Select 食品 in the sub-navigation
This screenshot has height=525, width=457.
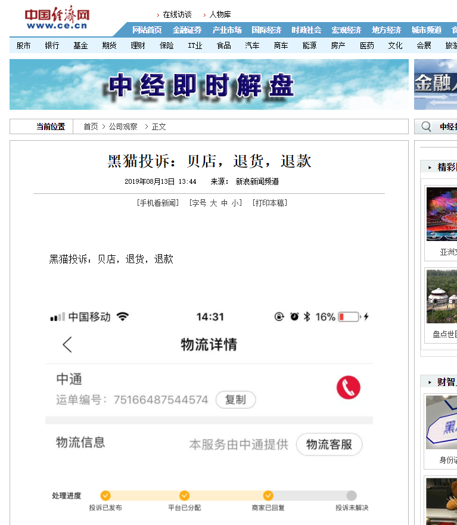[x=223, y=45]
